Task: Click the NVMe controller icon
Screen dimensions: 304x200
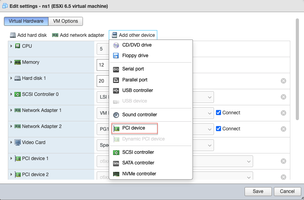Action: [116, 174]
